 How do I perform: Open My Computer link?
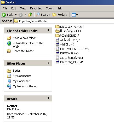(x=21, y=81)
